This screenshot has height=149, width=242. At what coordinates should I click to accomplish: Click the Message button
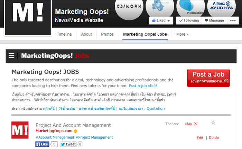[214, 20]
